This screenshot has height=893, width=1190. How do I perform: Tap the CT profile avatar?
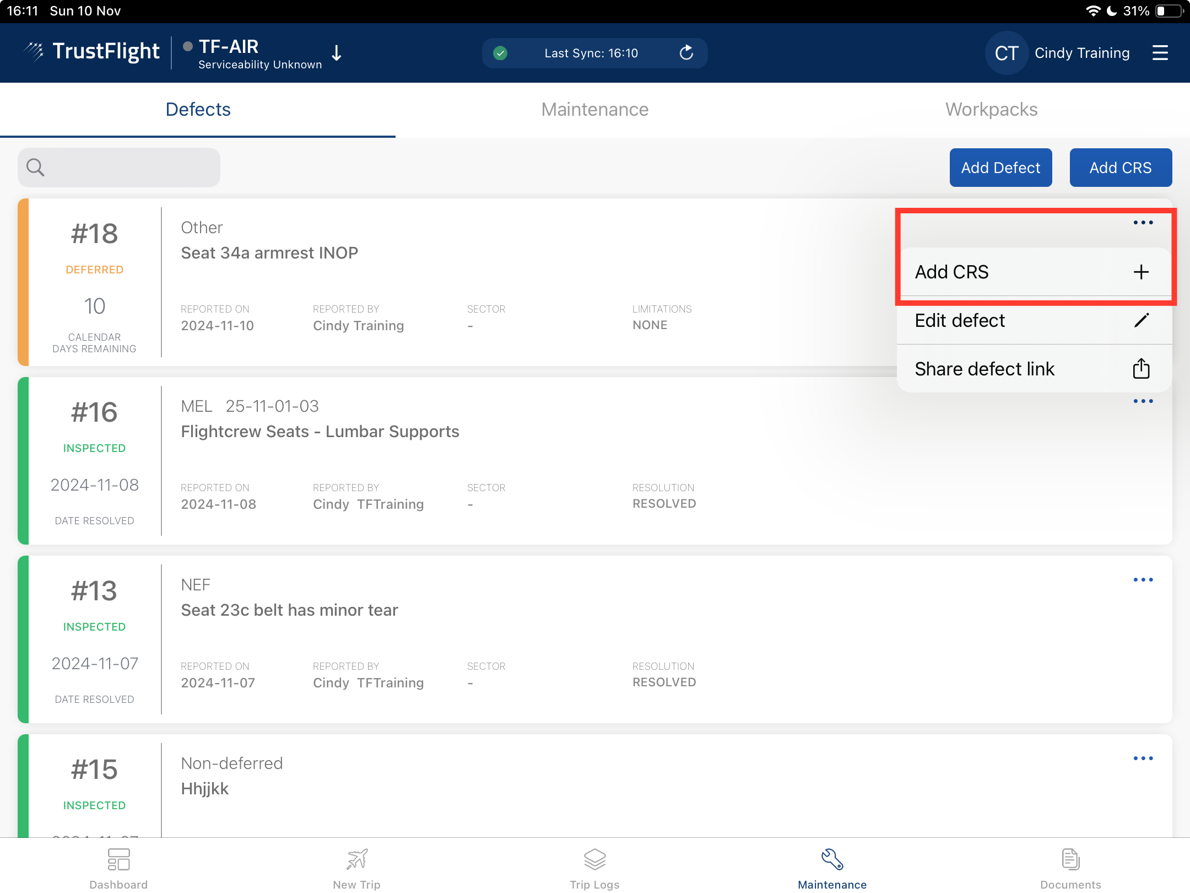coord(1006,53)
